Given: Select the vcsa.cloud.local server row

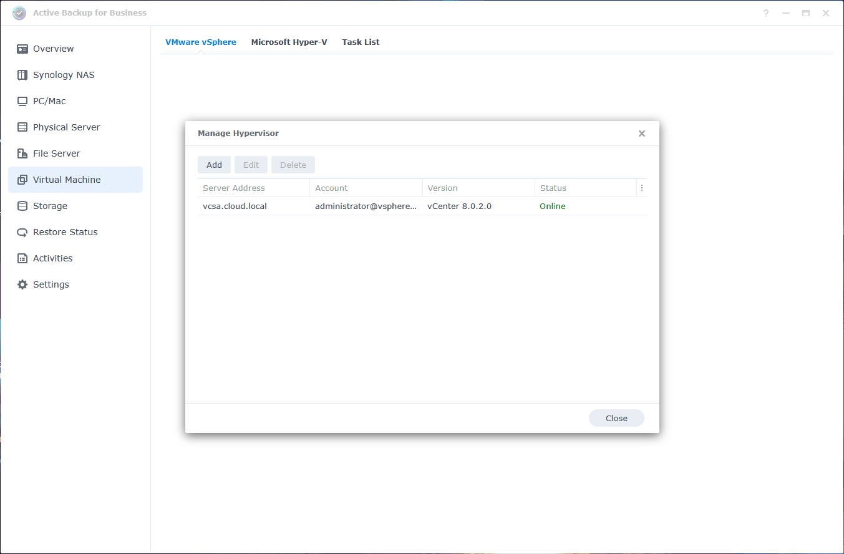Looking at the screenshot, I should pos(422,206).
